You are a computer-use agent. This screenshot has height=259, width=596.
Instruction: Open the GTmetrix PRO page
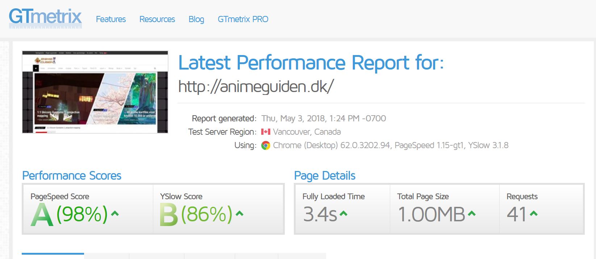click(243, 19)
